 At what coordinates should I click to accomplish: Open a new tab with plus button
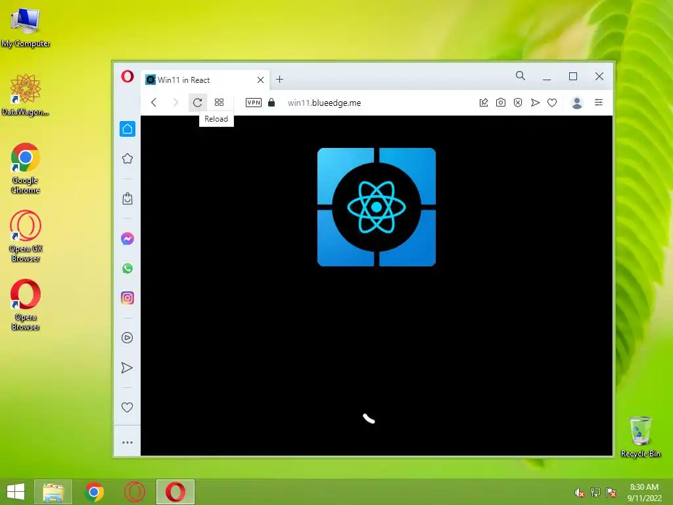(279, 80)
